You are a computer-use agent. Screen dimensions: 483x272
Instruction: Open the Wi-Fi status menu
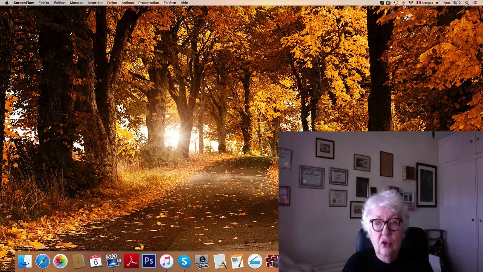point(411,3)
